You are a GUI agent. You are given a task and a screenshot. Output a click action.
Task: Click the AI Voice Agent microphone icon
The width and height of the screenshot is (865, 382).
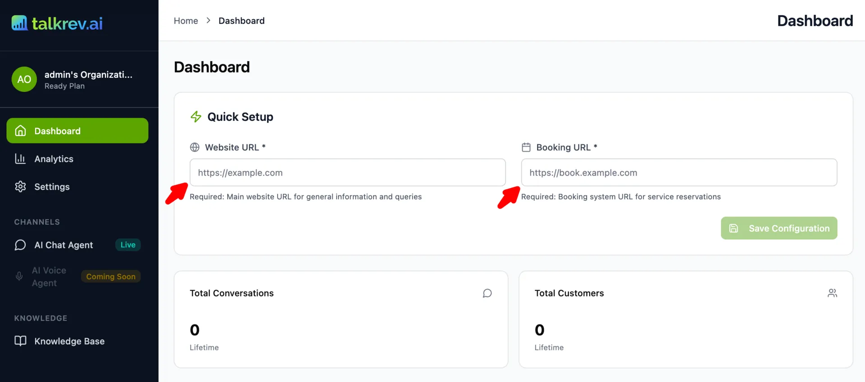(19, 276)
